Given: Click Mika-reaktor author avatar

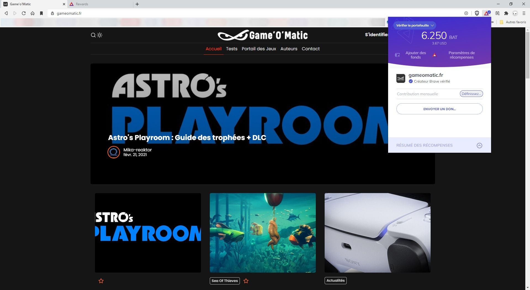Looking at the screenshot, I should pyautogui.click(x=114, y=152).
